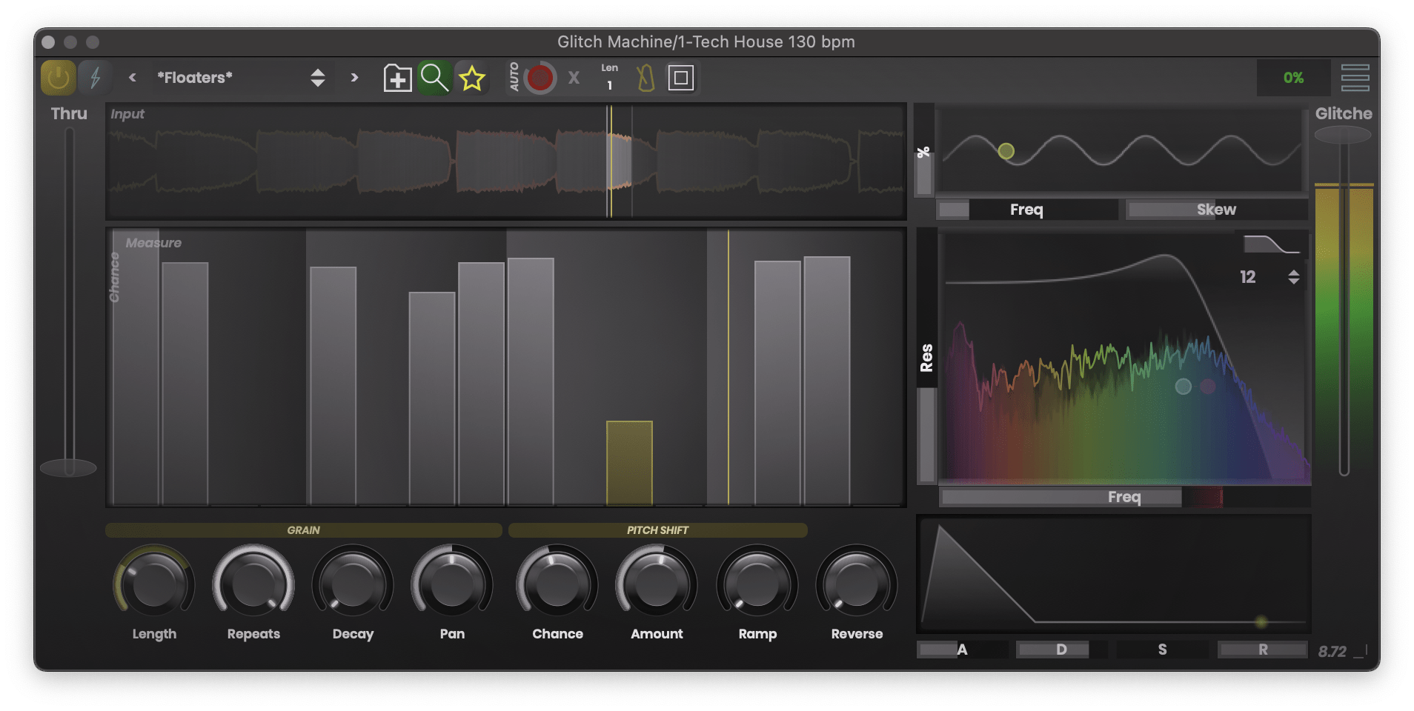Click the LFO percent vertical slider

tap(923, 150)
